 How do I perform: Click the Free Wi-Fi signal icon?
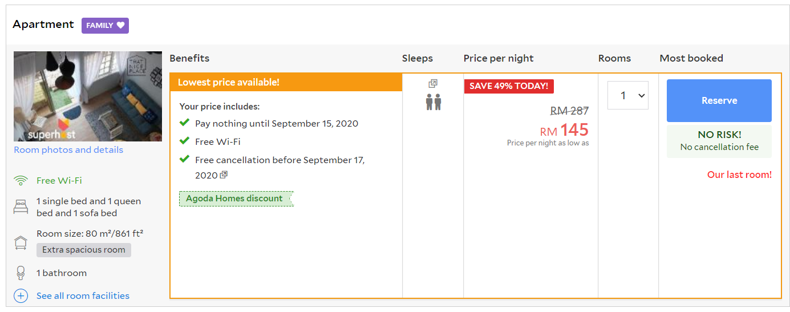pos(21,181)
